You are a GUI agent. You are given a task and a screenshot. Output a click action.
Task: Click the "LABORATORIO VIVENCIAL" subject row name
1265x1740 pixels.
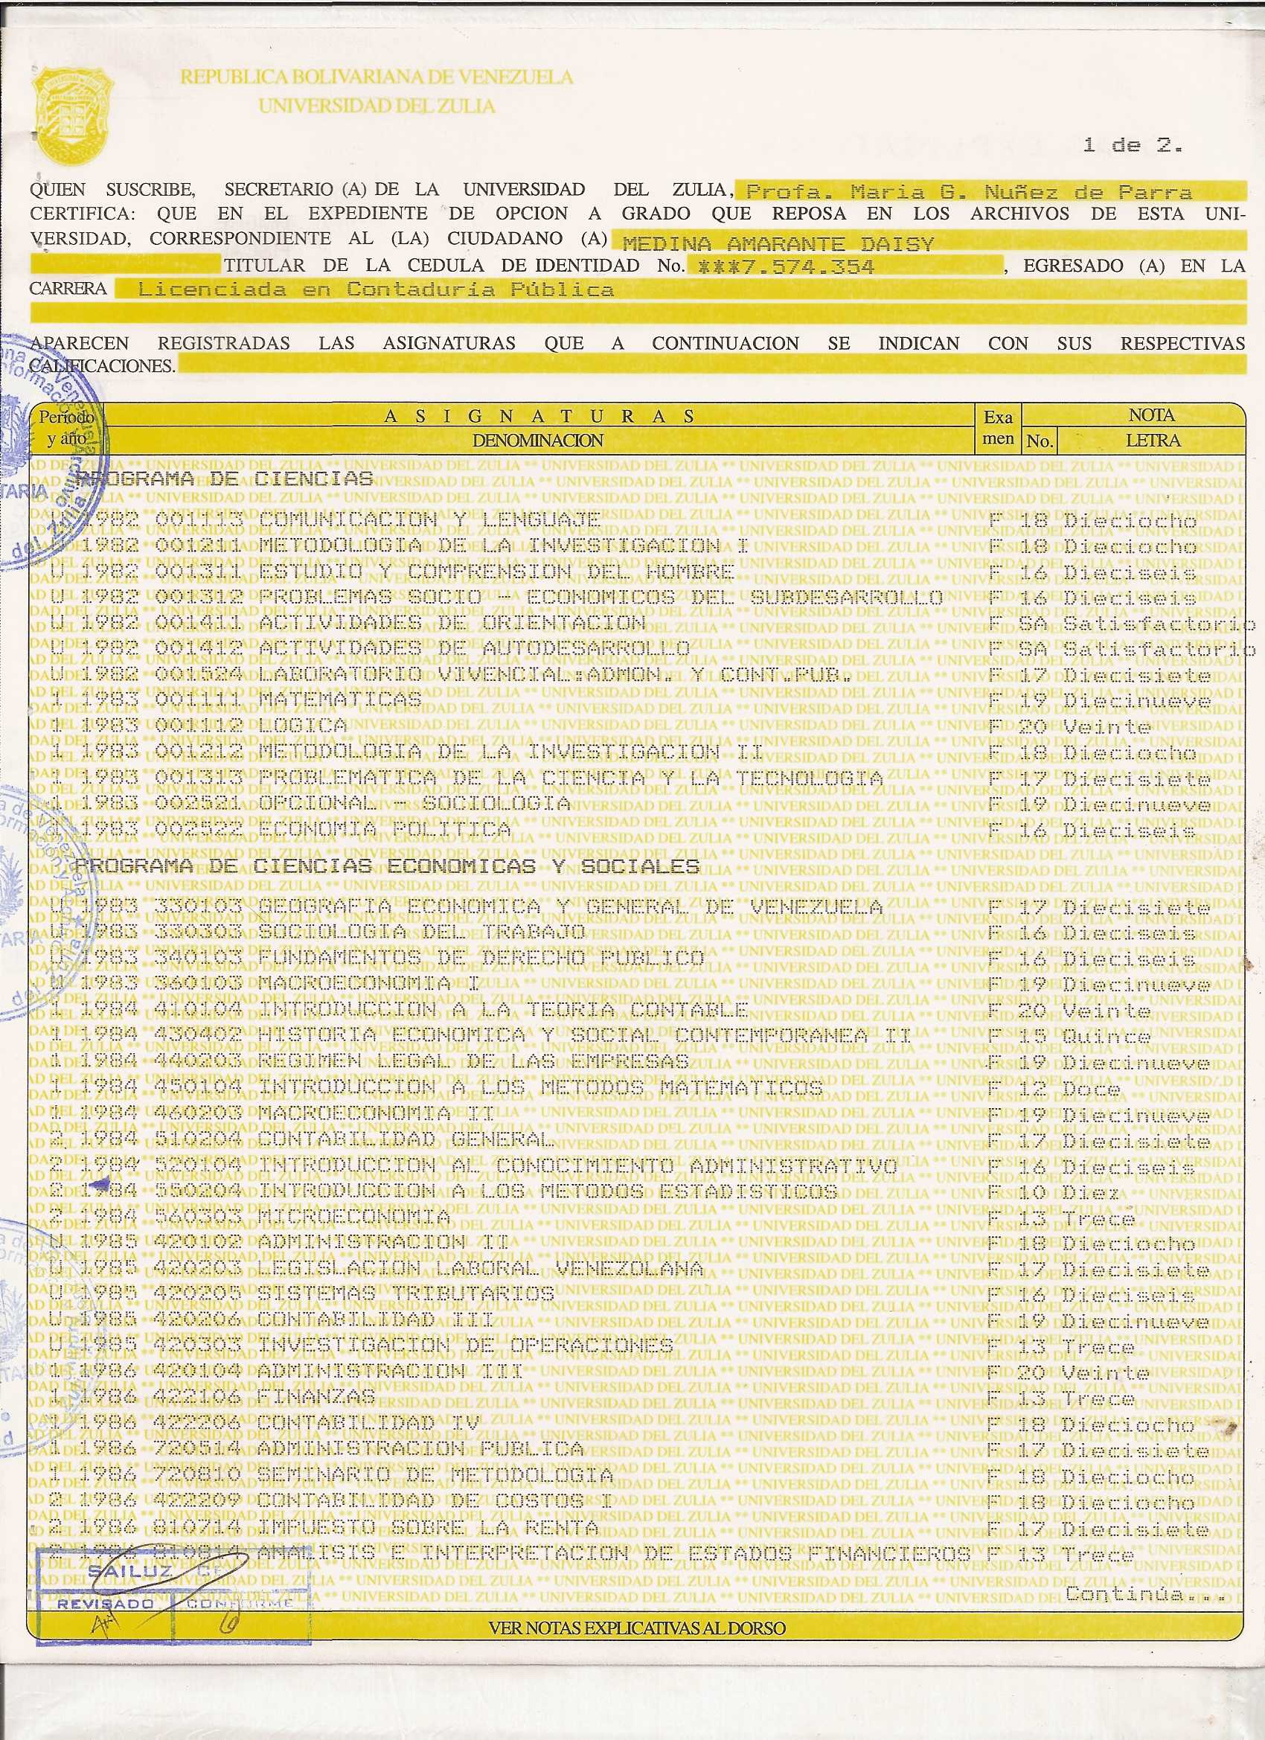pos(555,676)
